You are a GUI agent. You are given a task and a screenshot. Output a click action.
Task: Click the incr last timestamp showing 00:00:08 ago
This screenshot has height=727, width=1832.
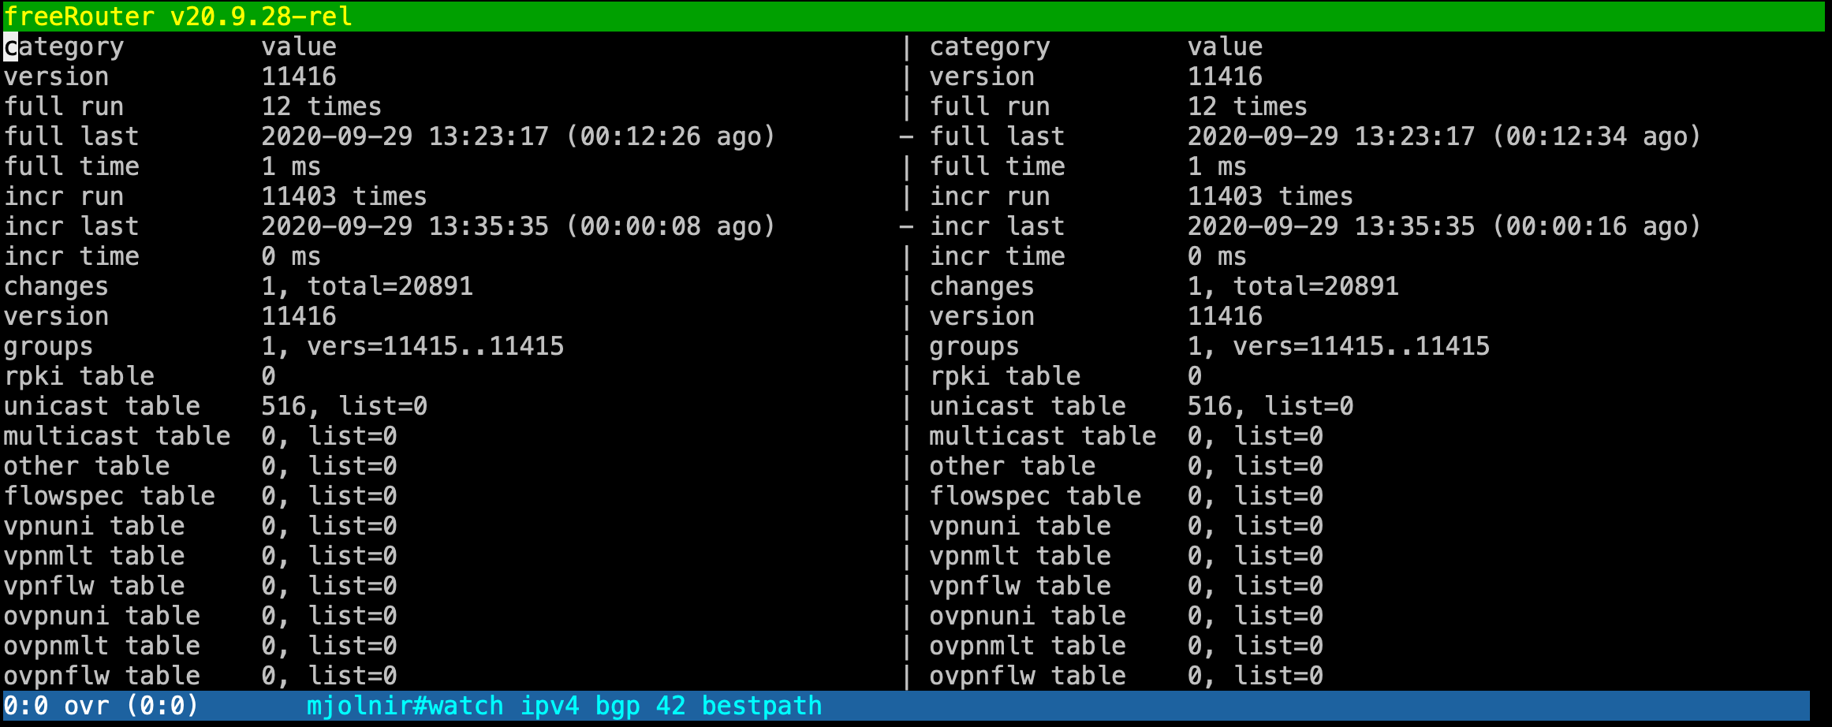pos(517,226)
